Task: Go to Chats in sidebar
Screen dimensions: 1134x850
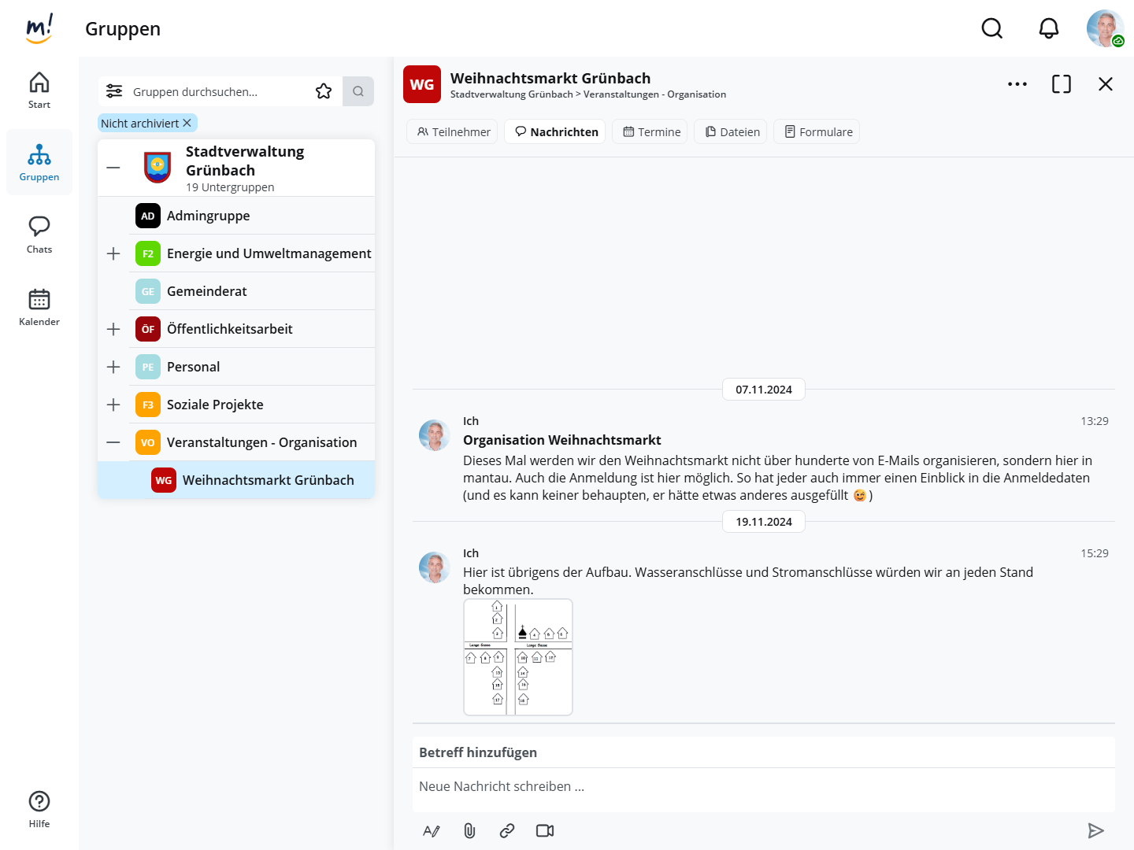Action: coord(39,235)
